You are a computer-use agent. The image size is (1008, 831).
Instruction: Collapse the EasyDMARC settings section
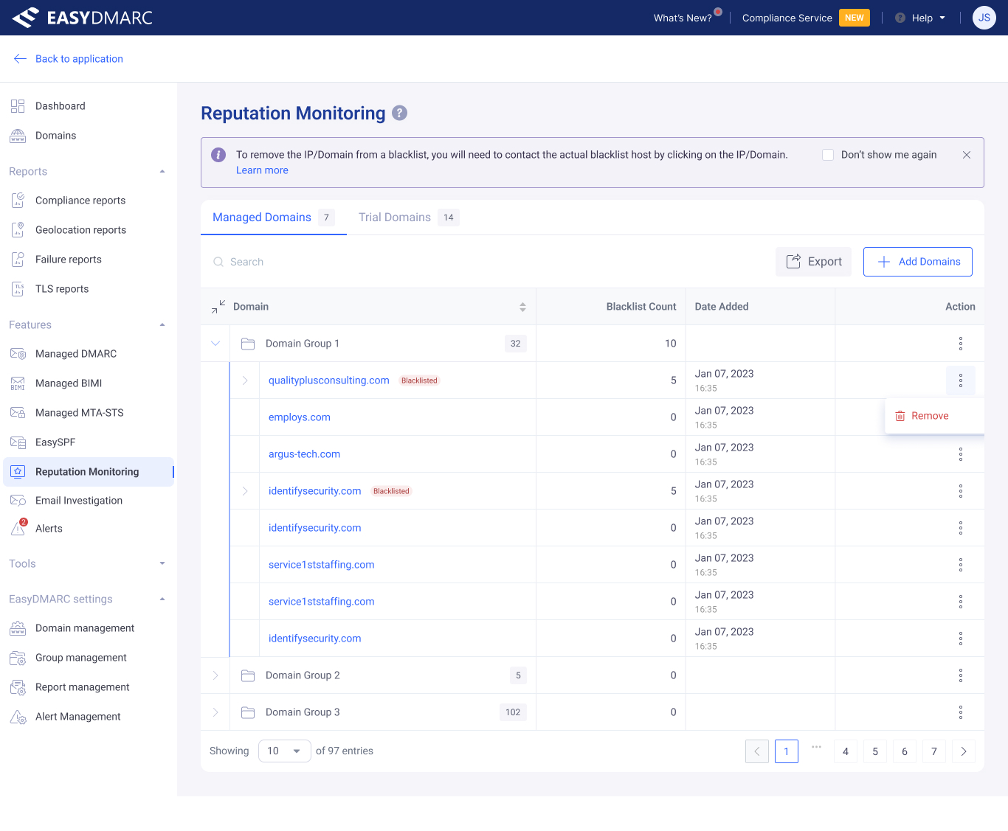(x=162, y=599)
